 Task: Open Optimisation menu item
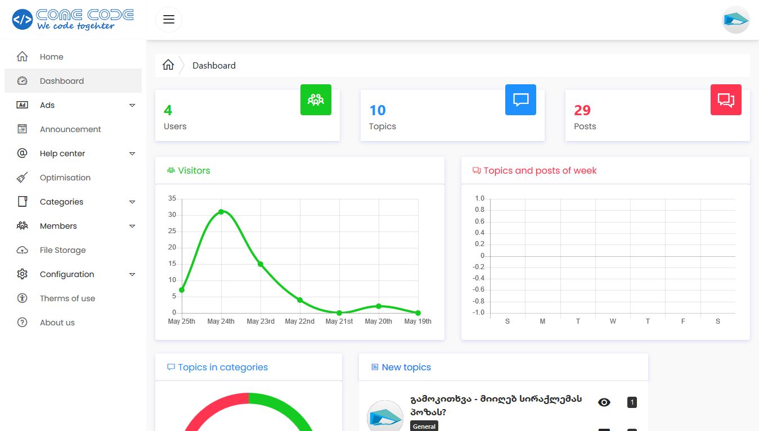point(73,178)
